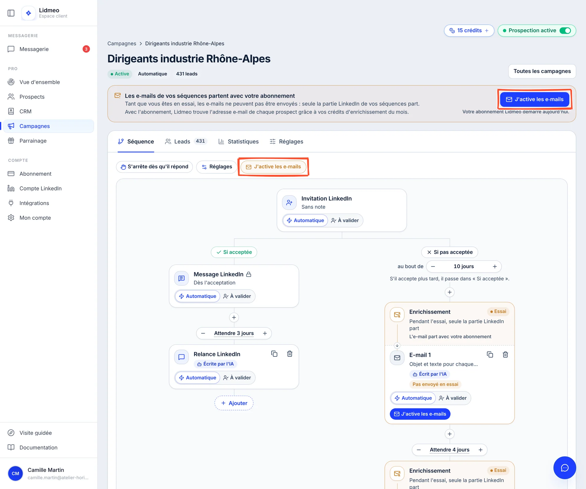Delete the E-mail 1 step

tap(505, 355)
